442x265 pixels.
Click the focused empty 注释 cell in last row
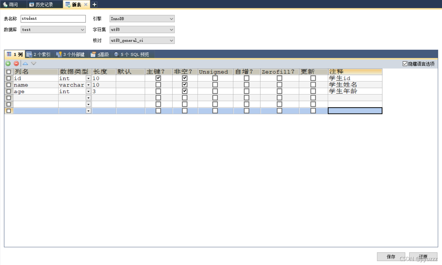355,111
